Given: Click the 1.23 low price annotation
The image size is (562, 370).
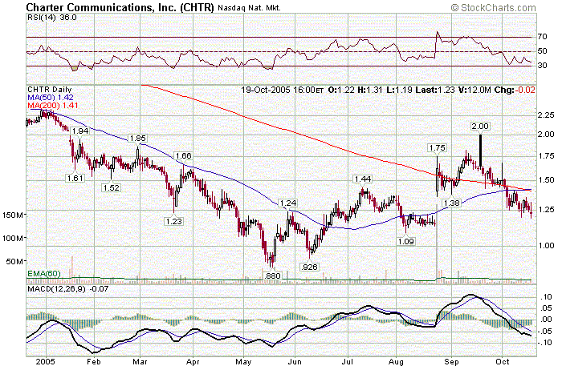Looking at the screenshot, I should 174,222.
